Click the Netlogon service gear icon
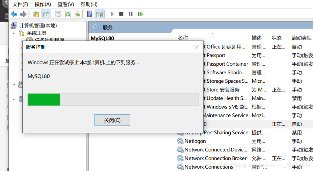The width and height of the screenshot is (313, 171). tap(180, 141)
